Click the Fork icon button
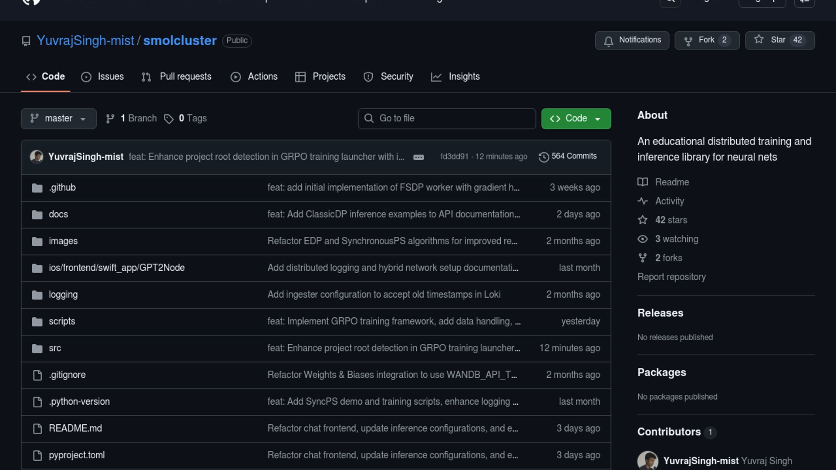 pyautogui.click(x=688, y=40)
